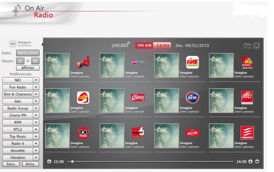Select album cover in Radio Scoop tile

click(x=57, y=101)
